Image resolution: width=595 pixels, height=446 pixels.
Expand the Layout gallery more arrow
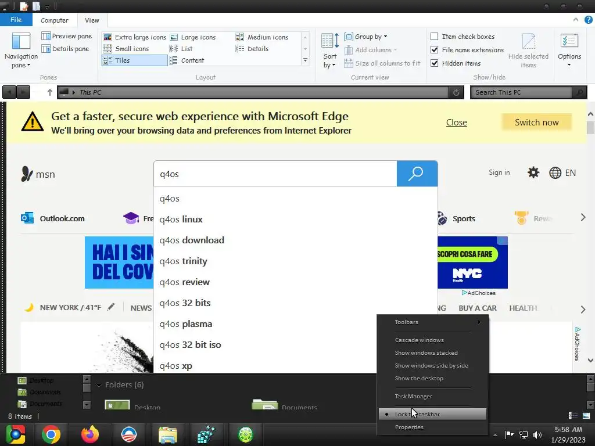[x=305, y=60]
